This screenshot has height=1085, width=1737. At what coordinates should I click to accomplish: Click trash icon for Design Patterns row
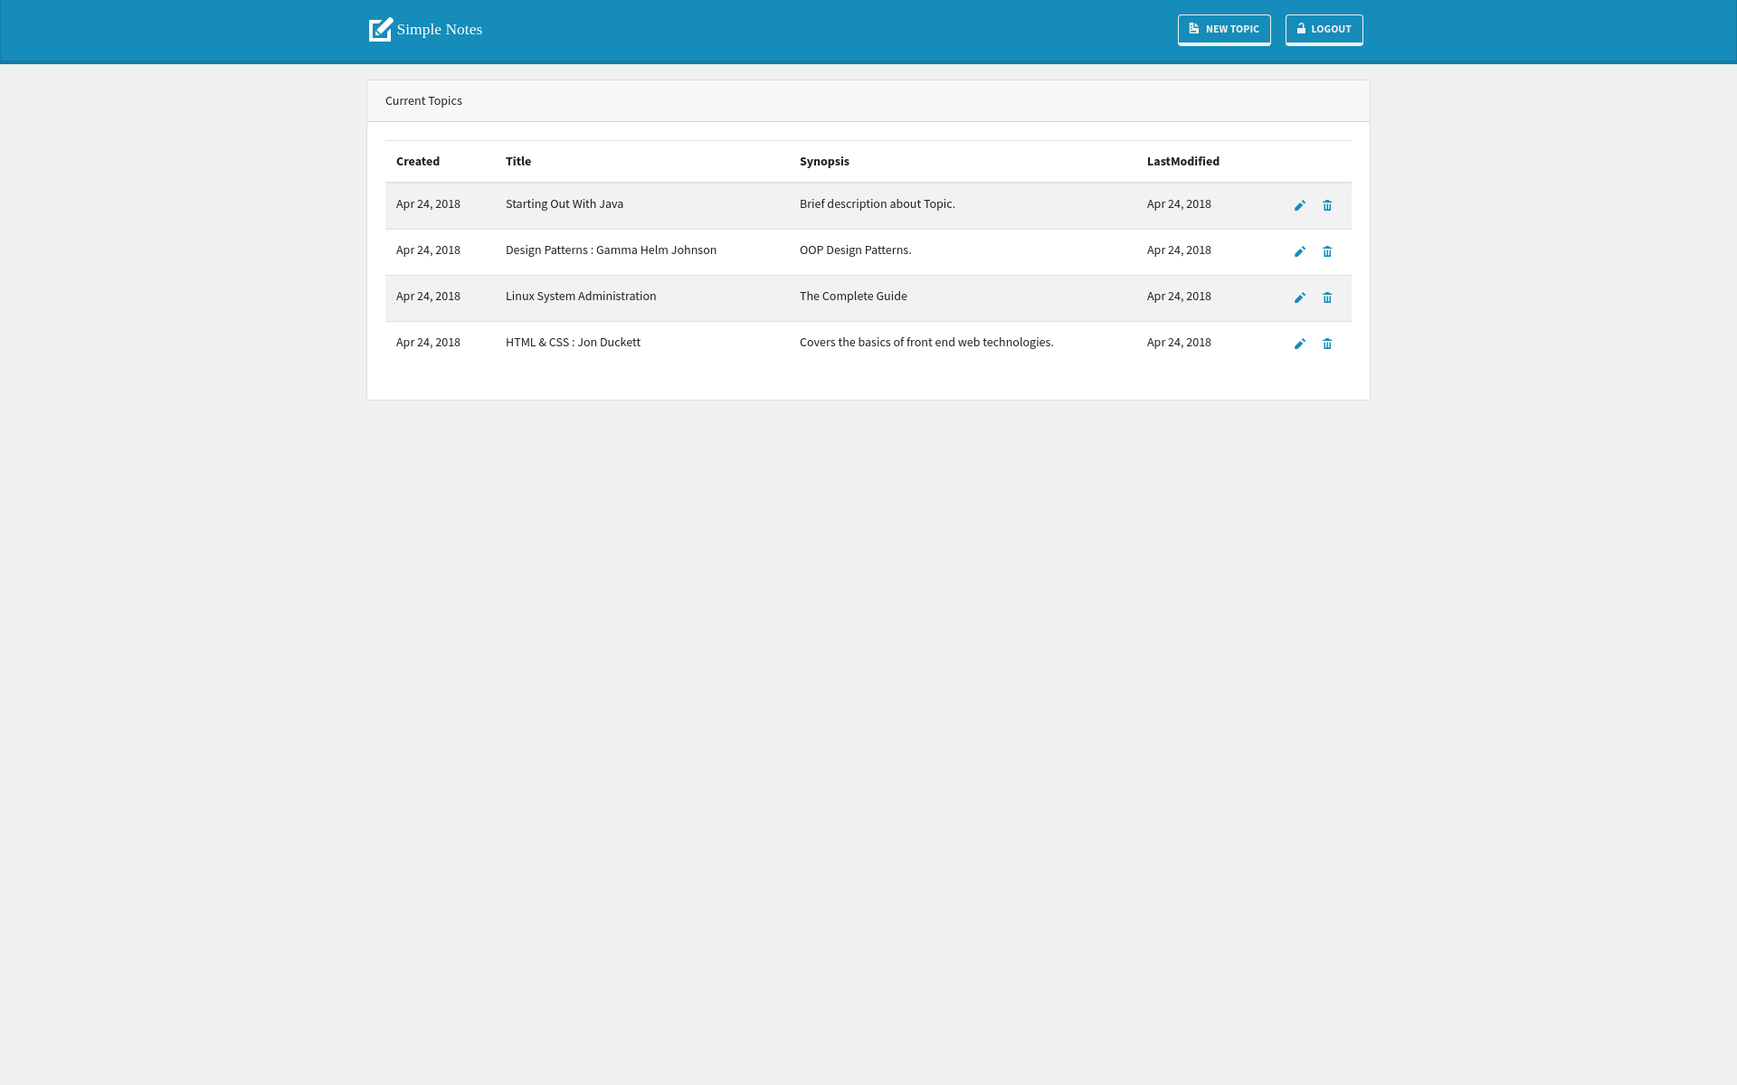(x=1327, y=252)
